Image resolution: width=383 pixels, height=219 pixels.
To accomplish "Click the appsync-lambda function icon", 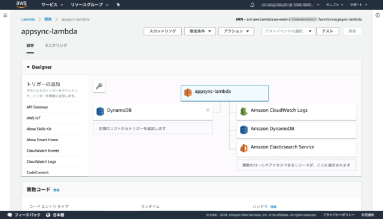I will [x=188, y=93].
